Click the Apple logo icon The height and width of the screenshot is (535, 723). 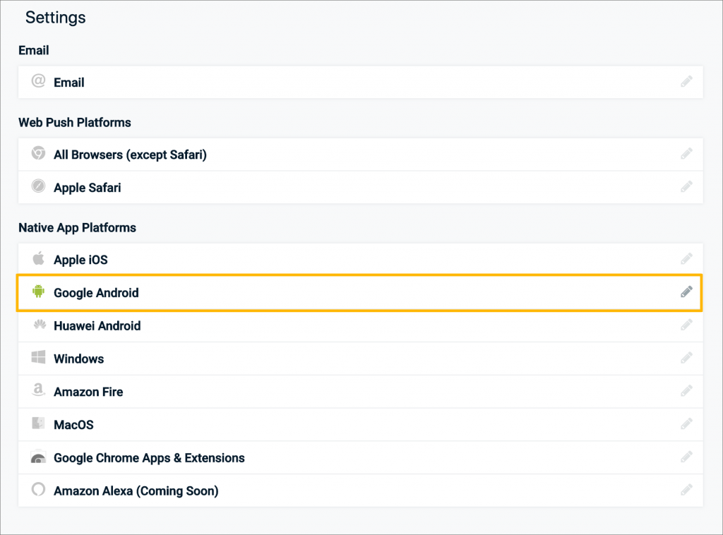point(38,258)
